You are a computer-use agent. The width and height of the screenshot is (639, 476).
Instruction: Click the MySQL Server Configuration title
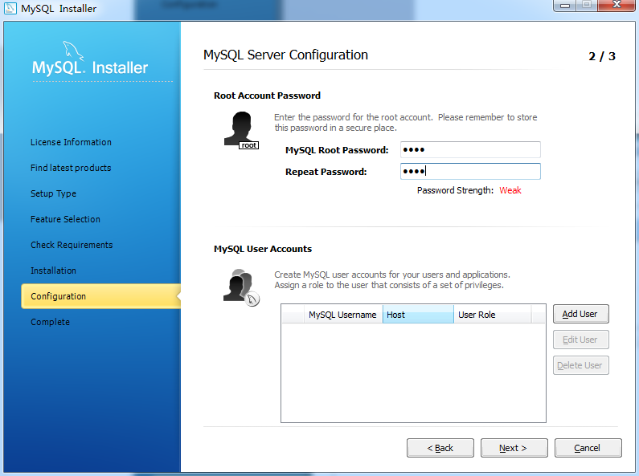pyautogui.click(x=285, y=55)
